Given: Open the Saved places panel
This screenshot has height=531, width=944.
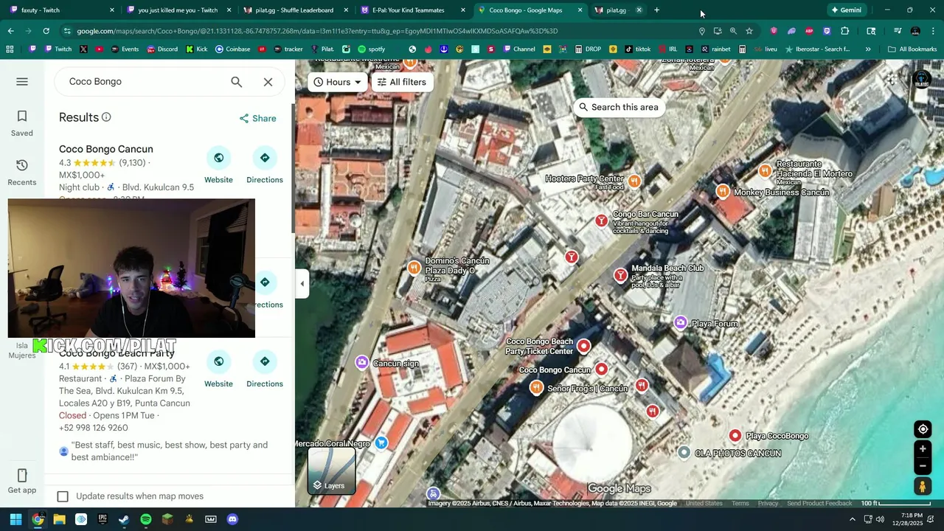Looking at the screenshot, I should click(22, 123).
